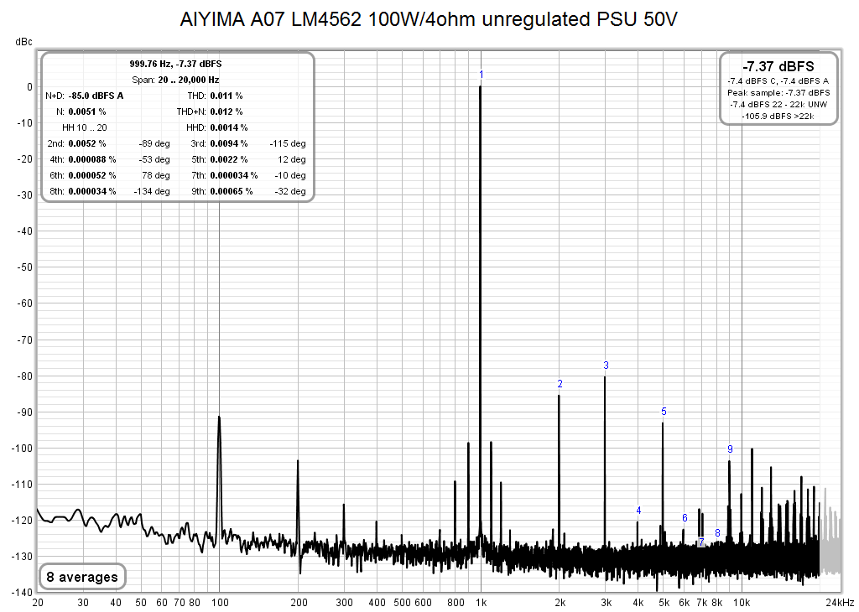Click the 24kHz frequency axis label
Screen dimensions: 859x612
(x=841, y=603)
